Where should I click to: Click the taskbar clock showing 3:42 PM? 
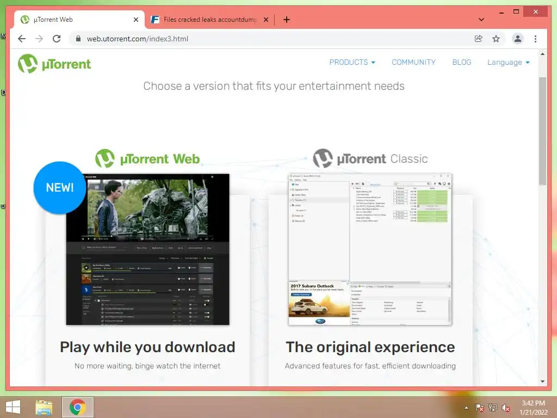pyautogui.click(x=534, y=408)
